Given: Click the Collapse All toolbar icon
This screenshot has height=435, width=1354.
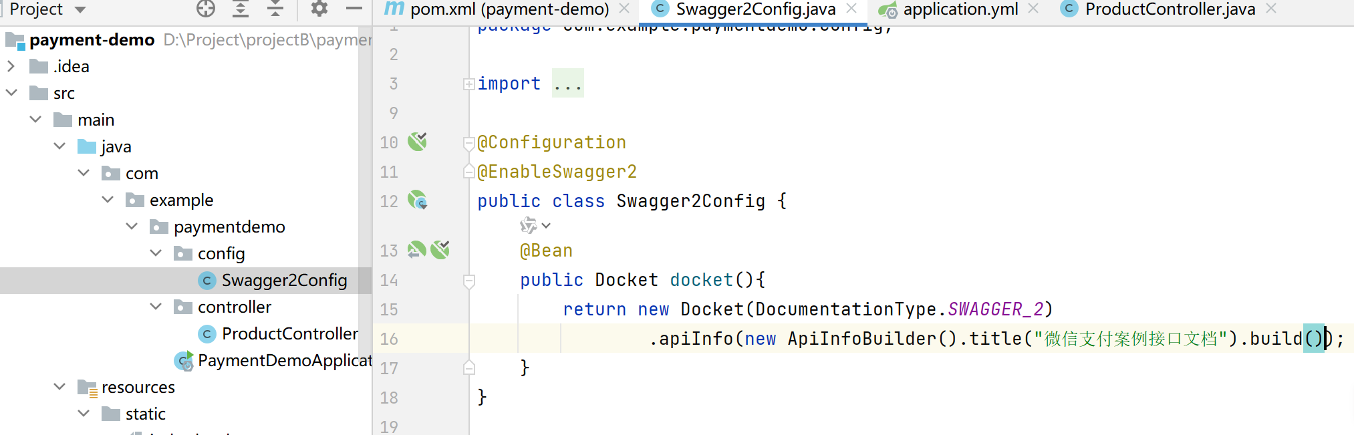Looking at the screenshot, I should tap(275, 9).
